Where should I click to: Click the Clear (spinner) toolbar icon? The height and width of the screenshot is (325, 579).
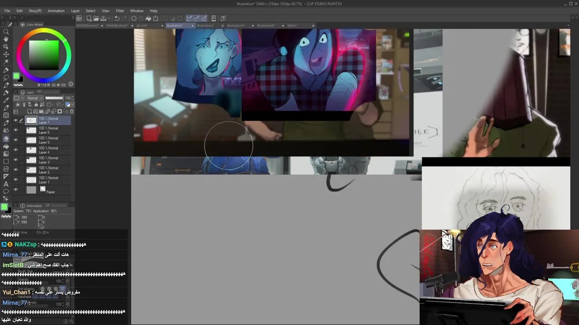point(134,19)
